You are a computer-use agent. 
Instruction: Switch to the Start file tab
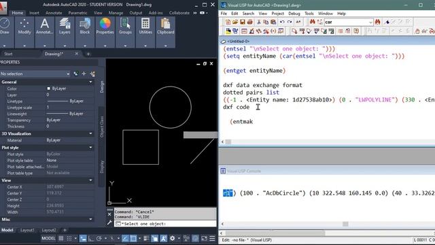8,54
